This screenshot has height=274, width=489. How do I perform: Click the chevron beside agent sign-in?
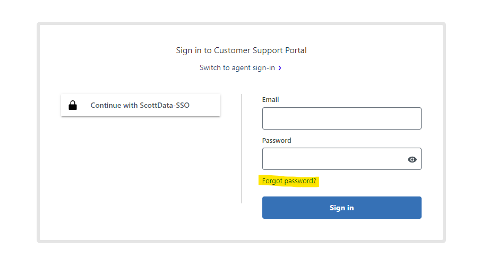[x=280, y=68]
